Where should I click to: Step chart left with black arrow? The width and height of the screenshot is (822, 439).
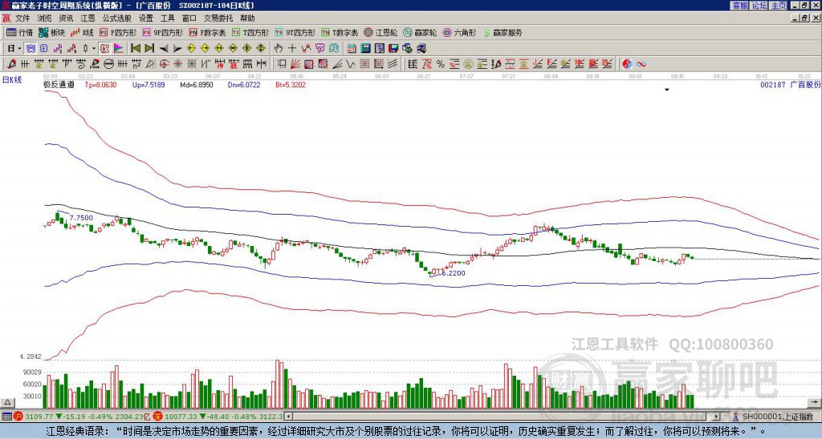coord(164,49)
